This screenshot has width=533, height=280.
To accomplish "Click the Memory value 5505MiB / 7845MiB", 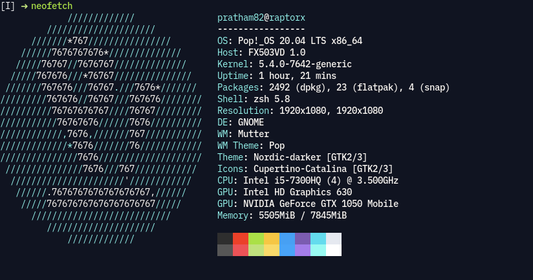I will (303, 215).
